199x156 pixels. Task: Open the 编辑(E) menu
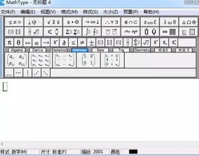point(28,12)
